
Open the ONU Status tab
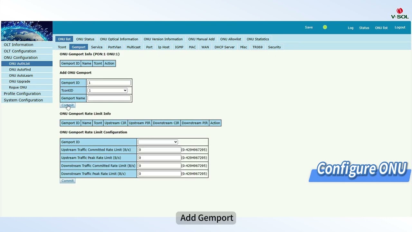point(85,39)
